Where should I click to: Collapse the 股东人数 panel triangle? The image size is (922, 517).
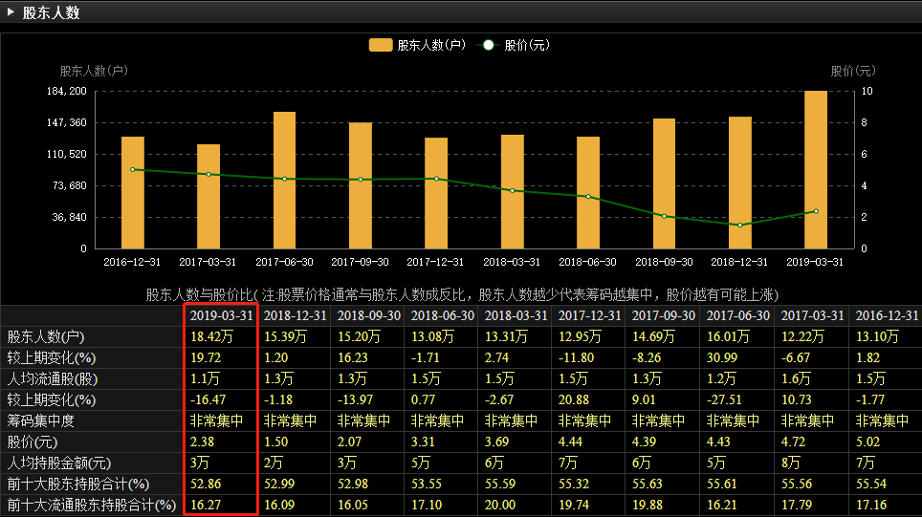[11, 12]
